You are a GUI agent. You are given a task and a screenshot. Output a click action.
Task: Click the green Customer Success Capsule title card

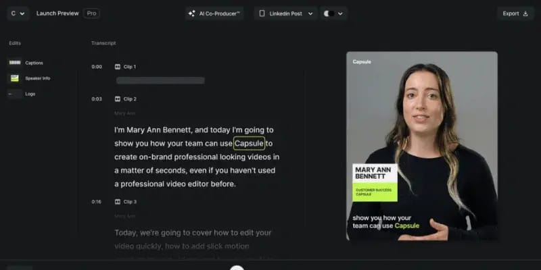click(x=375, y=192)
